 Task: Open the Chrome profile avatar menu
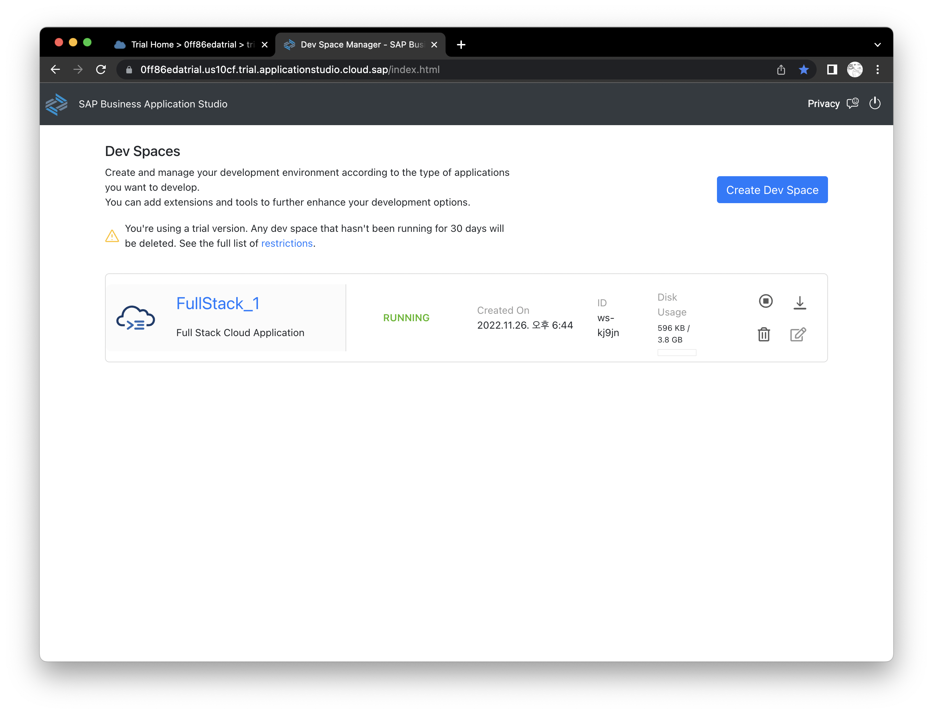click(854, 70)
